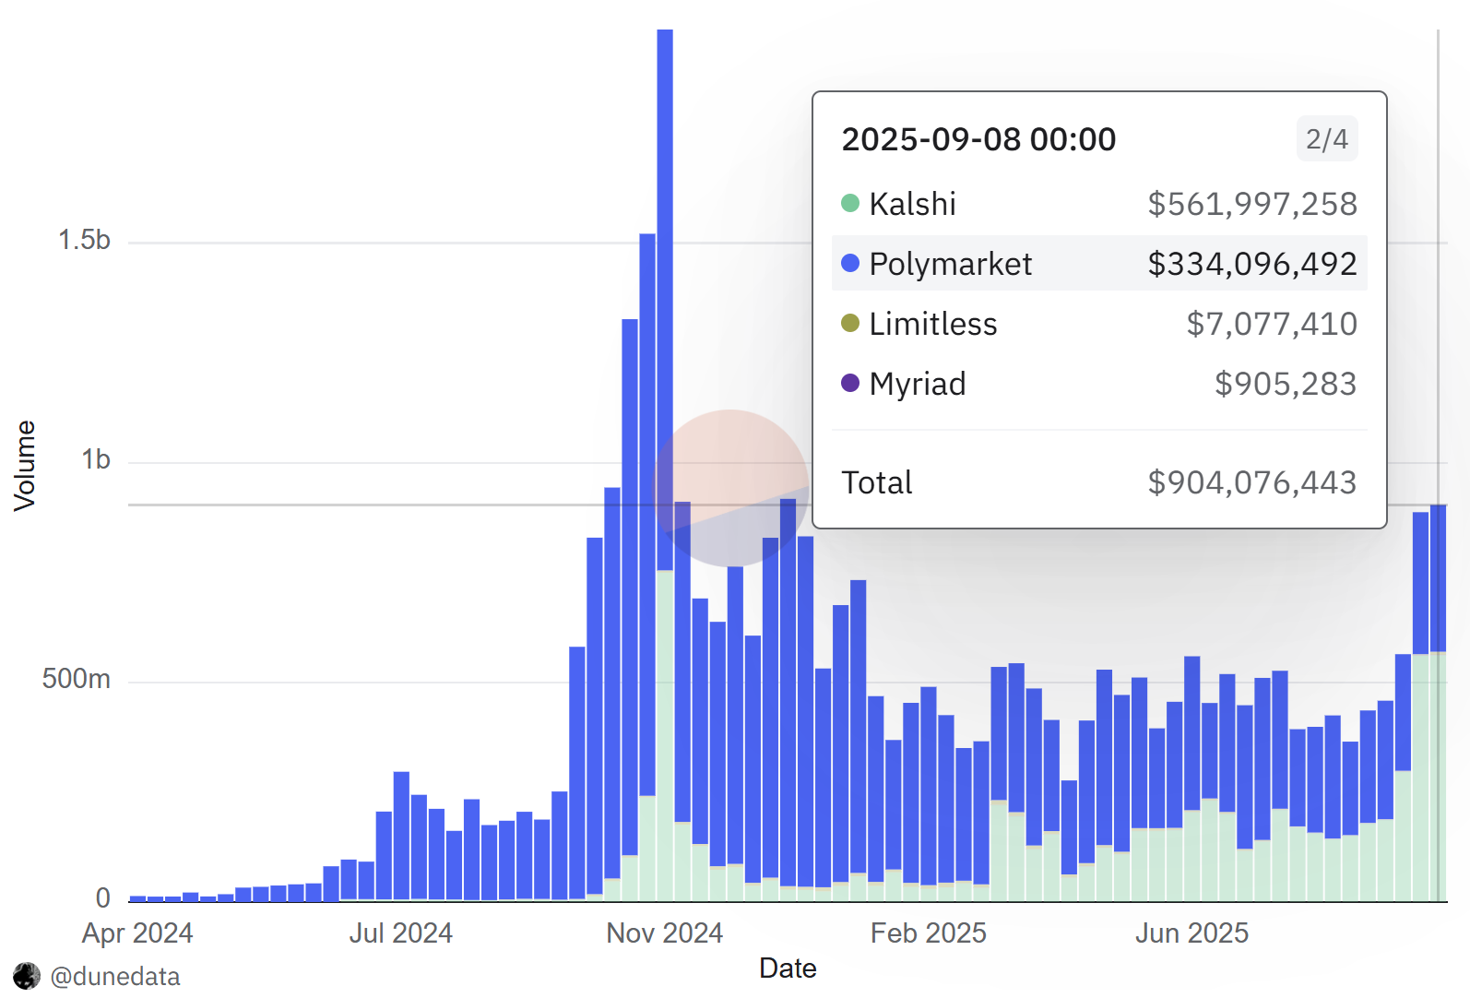Click the Polymarket blue legend dot
Image resolution: width=1470 pixels, height=998 pixels.
pyautogui.click(x=850, y=263)
